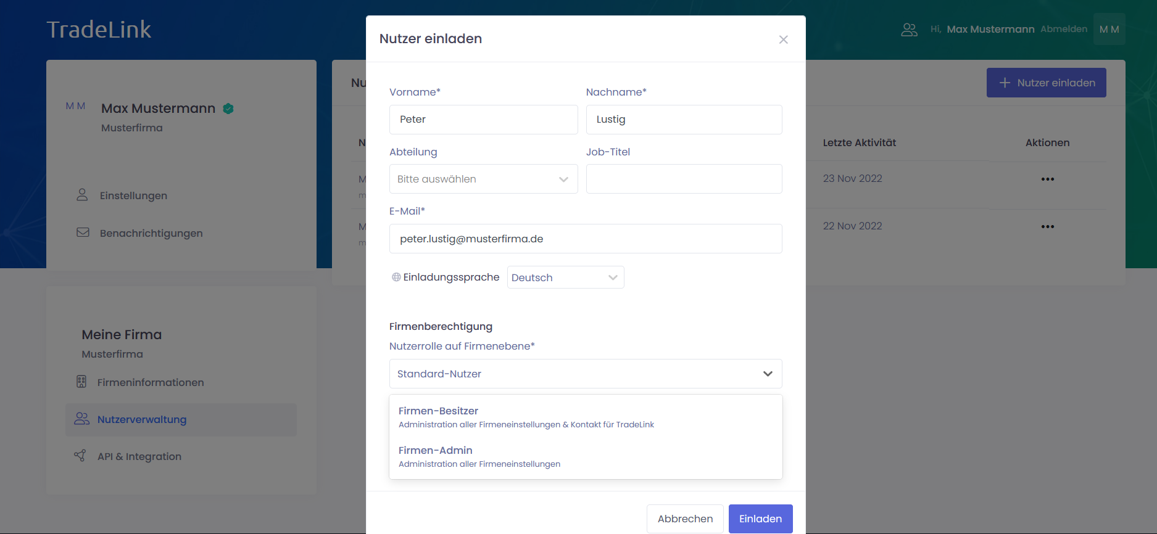Screen dimensions: 1157x534
Task: Click the Einstellungen person icon
Action: click(82, 195)
